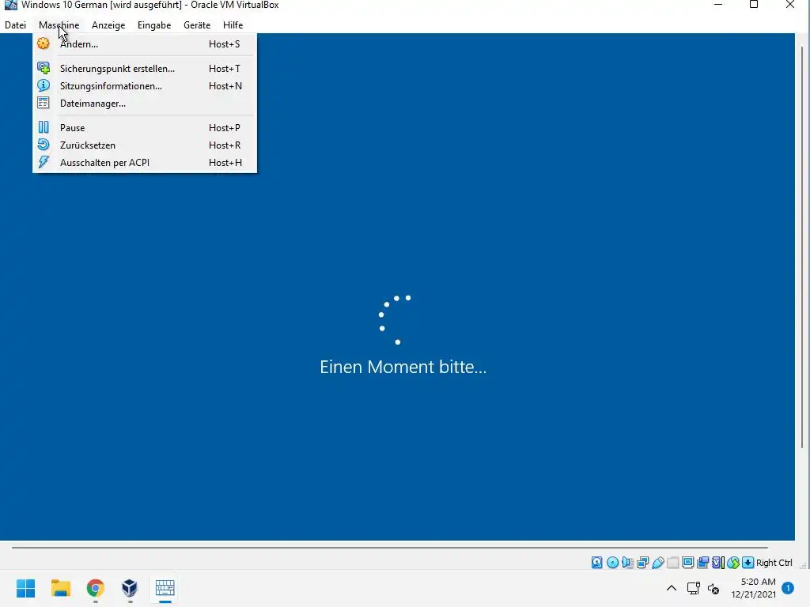Click the active VM window taskbar icon

(165, 588)
